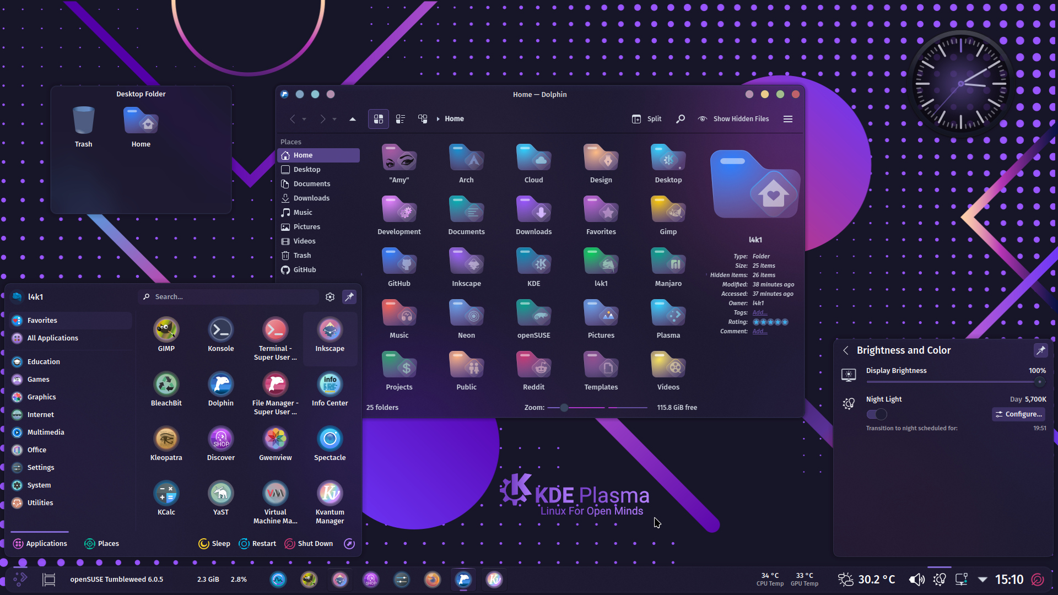Set the star Rating in info panel

click(x=770, y=322)
